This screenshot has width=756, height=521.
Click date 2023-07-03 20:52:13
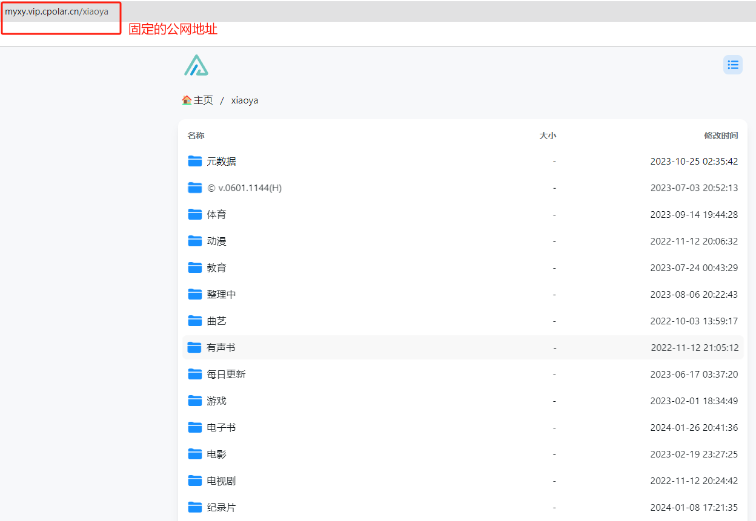pos(694,188)
